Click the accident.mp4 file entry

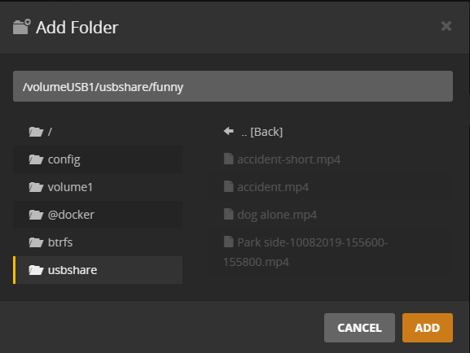click(332, 187)
